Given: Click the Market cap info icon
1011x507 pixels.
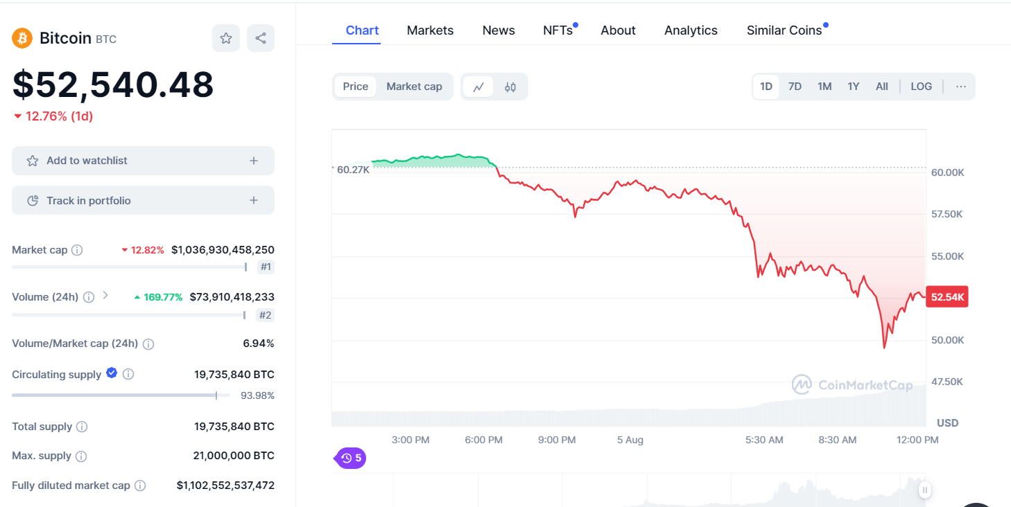Looking at the screenshot, I should coord(77,250).
